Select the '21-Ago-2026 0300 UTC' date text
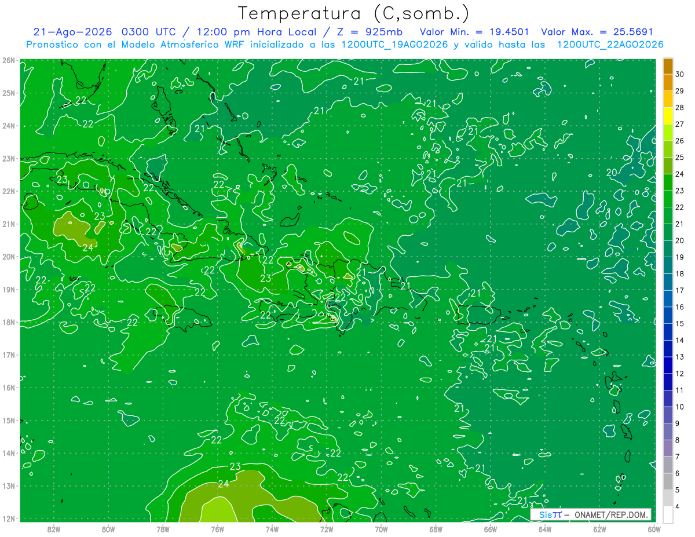The width and height of the screenshot is (695, 537). click(105, 32)
